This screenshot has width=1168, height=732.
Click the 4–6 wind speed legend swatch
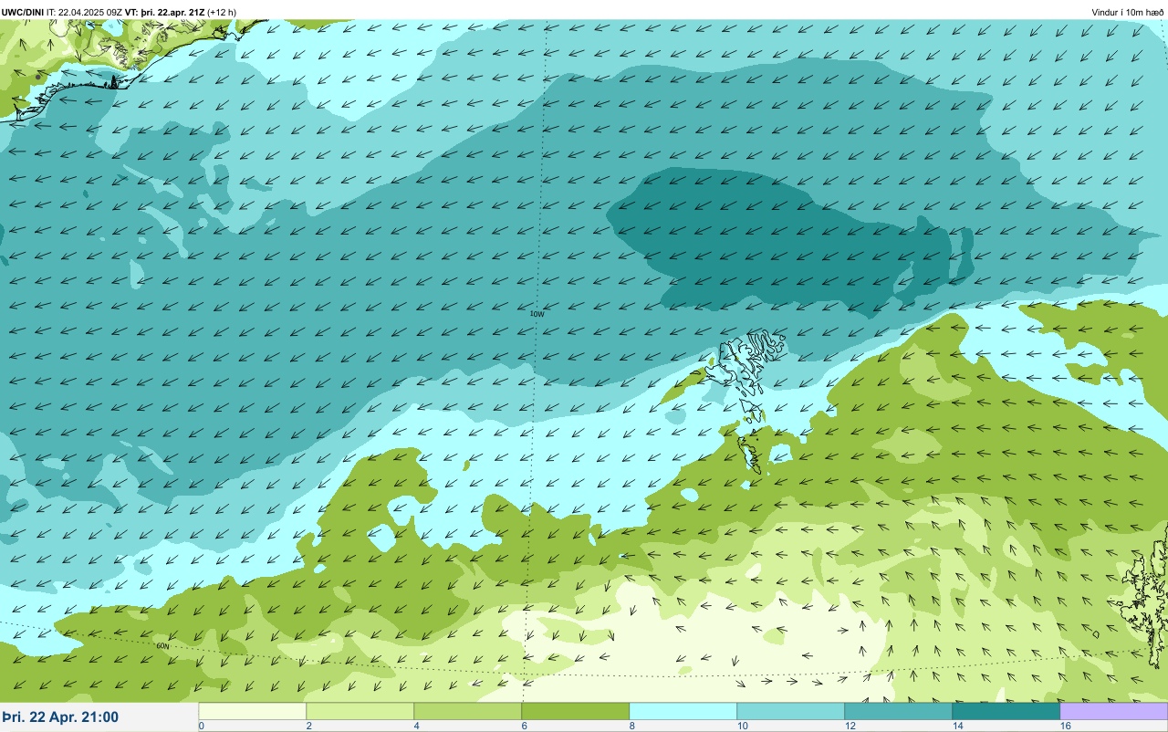pos(467,711)
